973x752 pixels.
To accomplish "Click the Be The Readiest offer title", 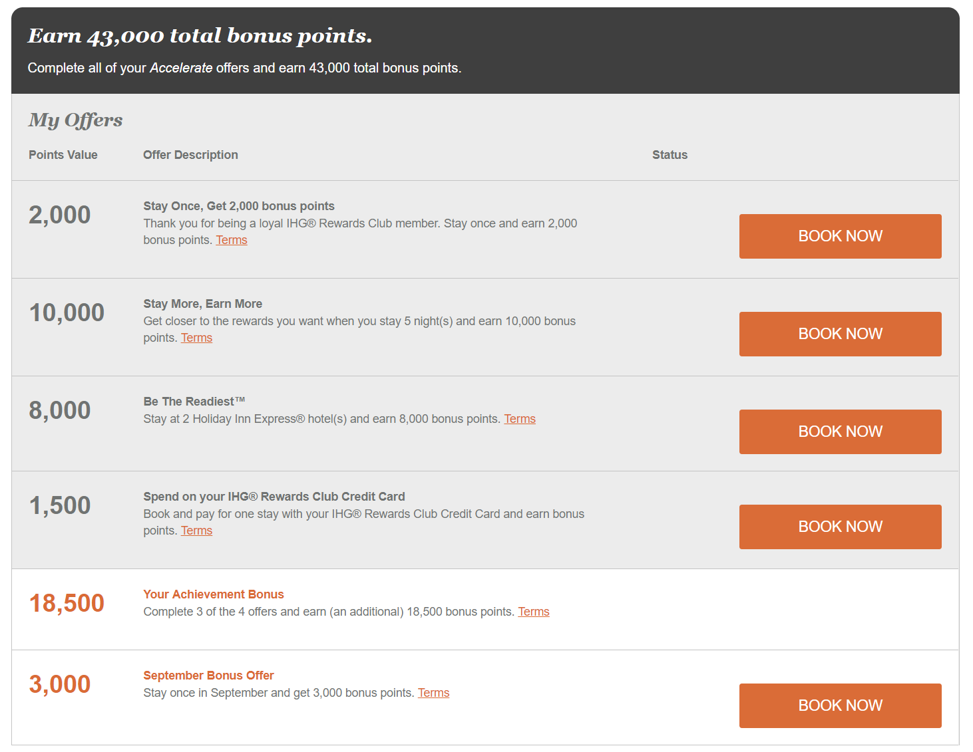I will [194, 402].
